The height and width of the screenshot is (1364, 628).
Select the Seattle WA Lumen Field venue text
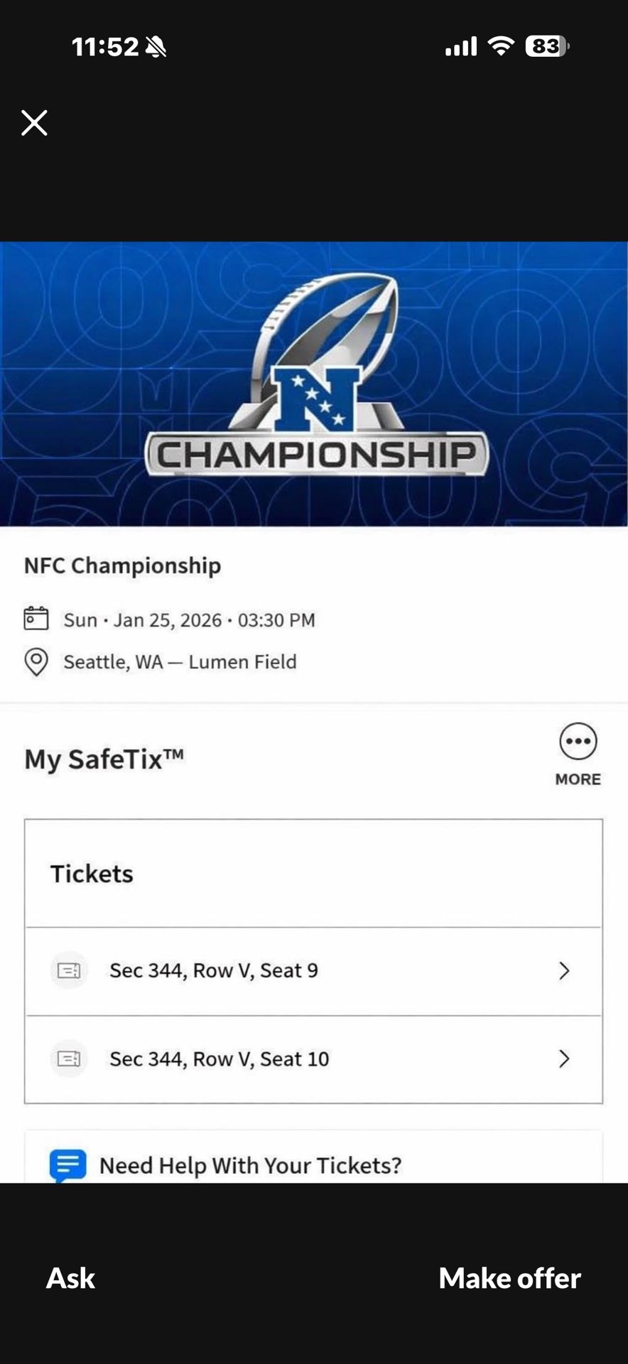coord(181,661)
